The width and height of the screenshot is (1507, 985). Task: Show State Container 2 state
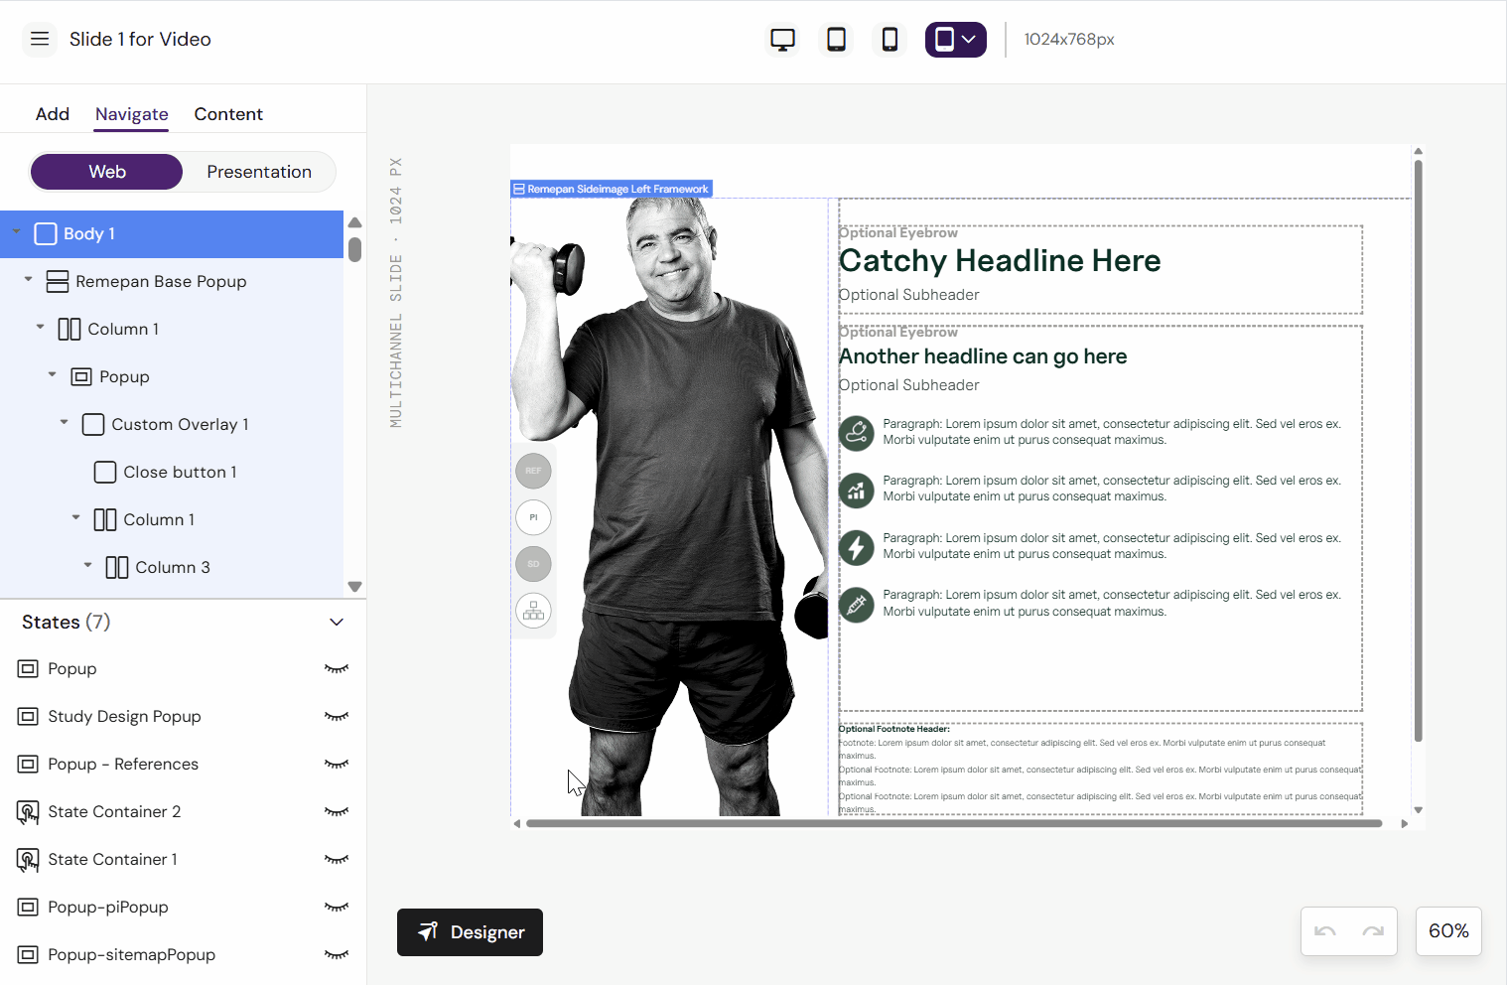tap(337, 812)
